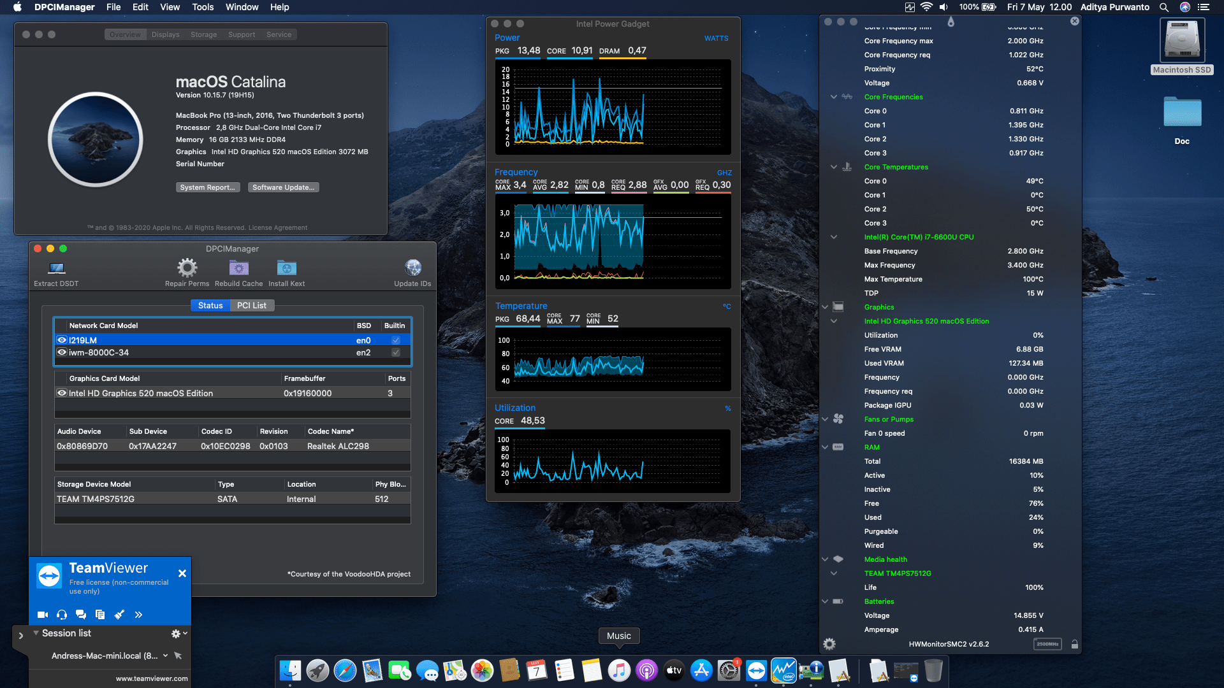Click the macOS Catalina logo image
This screenshot has height=688, width=1224.
coord(96,140)
